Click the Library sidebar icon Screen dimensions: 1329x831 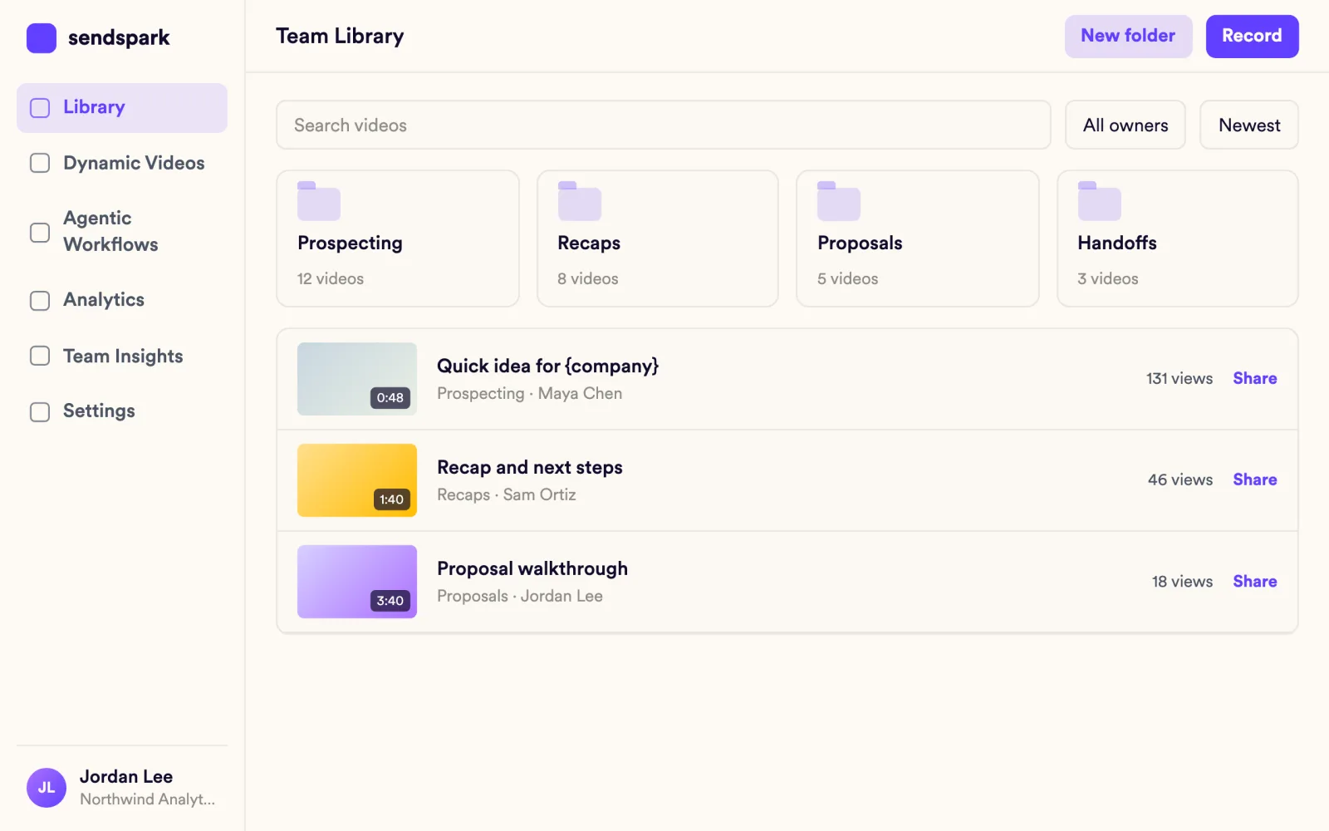pyautogui.click(x=40, y=108)
